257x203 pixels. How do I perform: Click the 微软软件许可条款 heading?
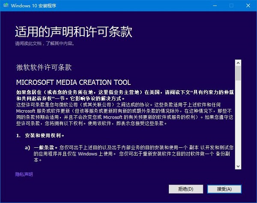(43, 68)
